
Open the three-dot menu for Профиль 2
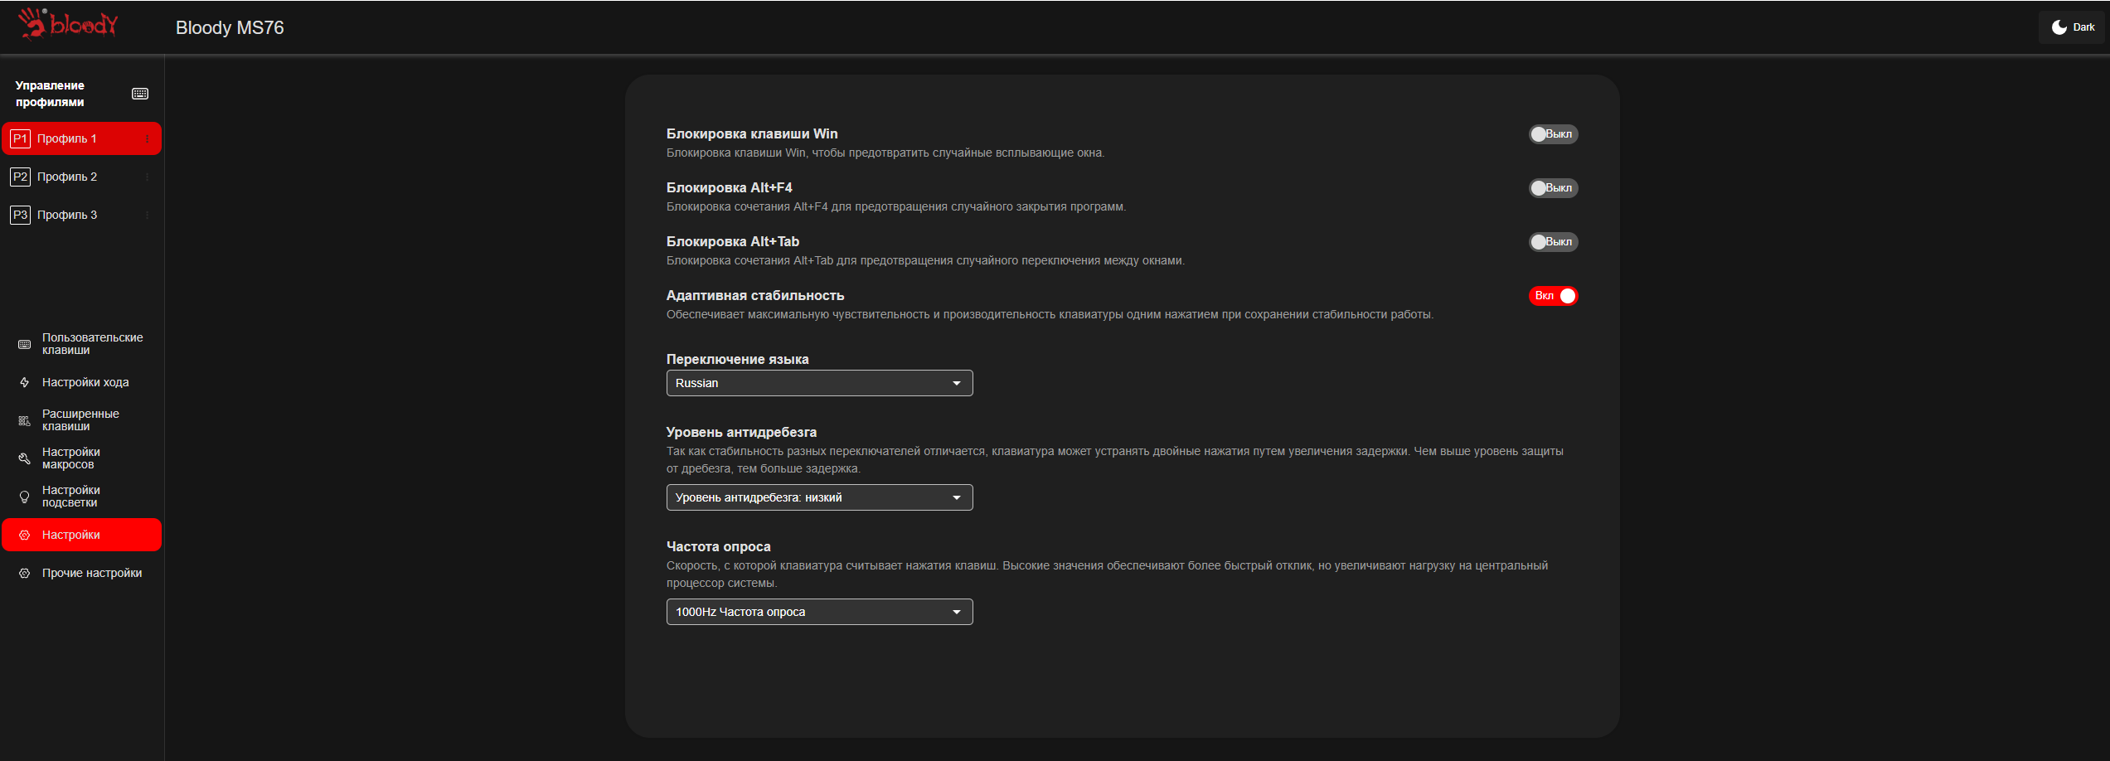148,177
